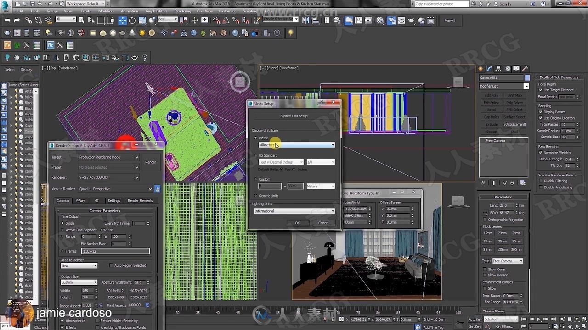Open the Modifier List dropdown

click(x=504, y=86)
